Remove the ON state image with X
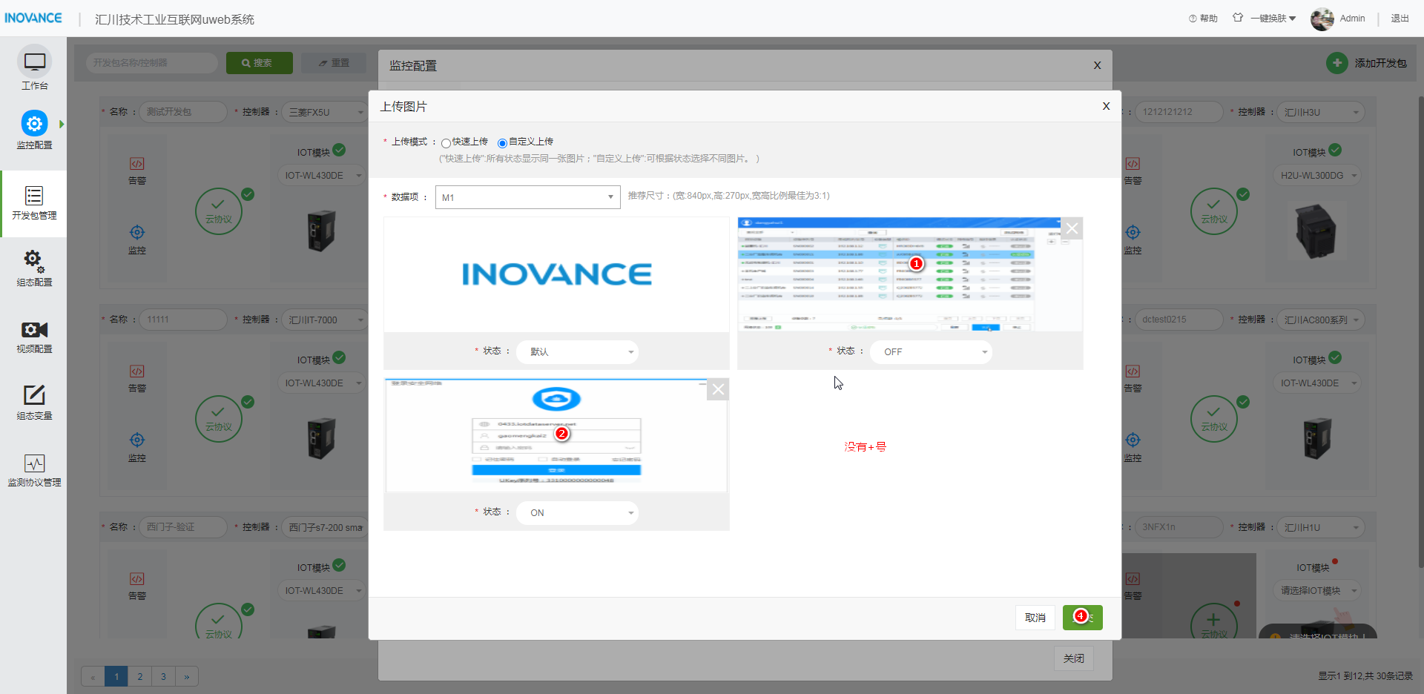The height and width of the screenshot is (694, 1424). (718, 389)
